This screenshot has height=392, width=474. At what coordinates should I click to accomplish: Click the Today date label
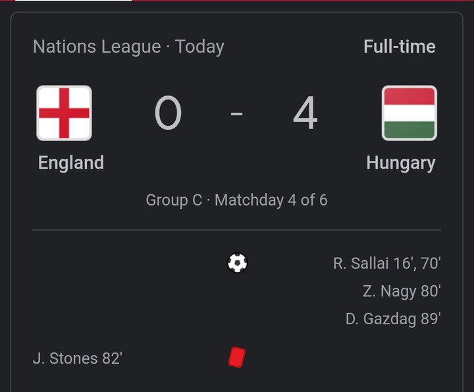pyautogui.click(x=199, y=47)
